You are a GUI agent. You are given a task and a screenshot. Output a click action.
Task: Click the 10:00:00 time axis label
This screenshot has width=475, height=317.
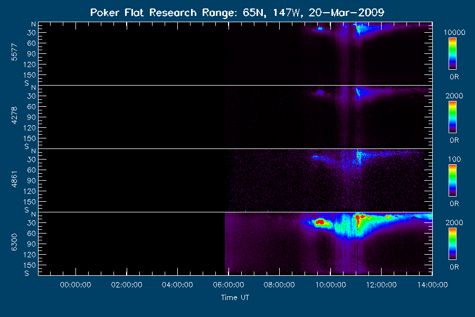pos(330,285)
